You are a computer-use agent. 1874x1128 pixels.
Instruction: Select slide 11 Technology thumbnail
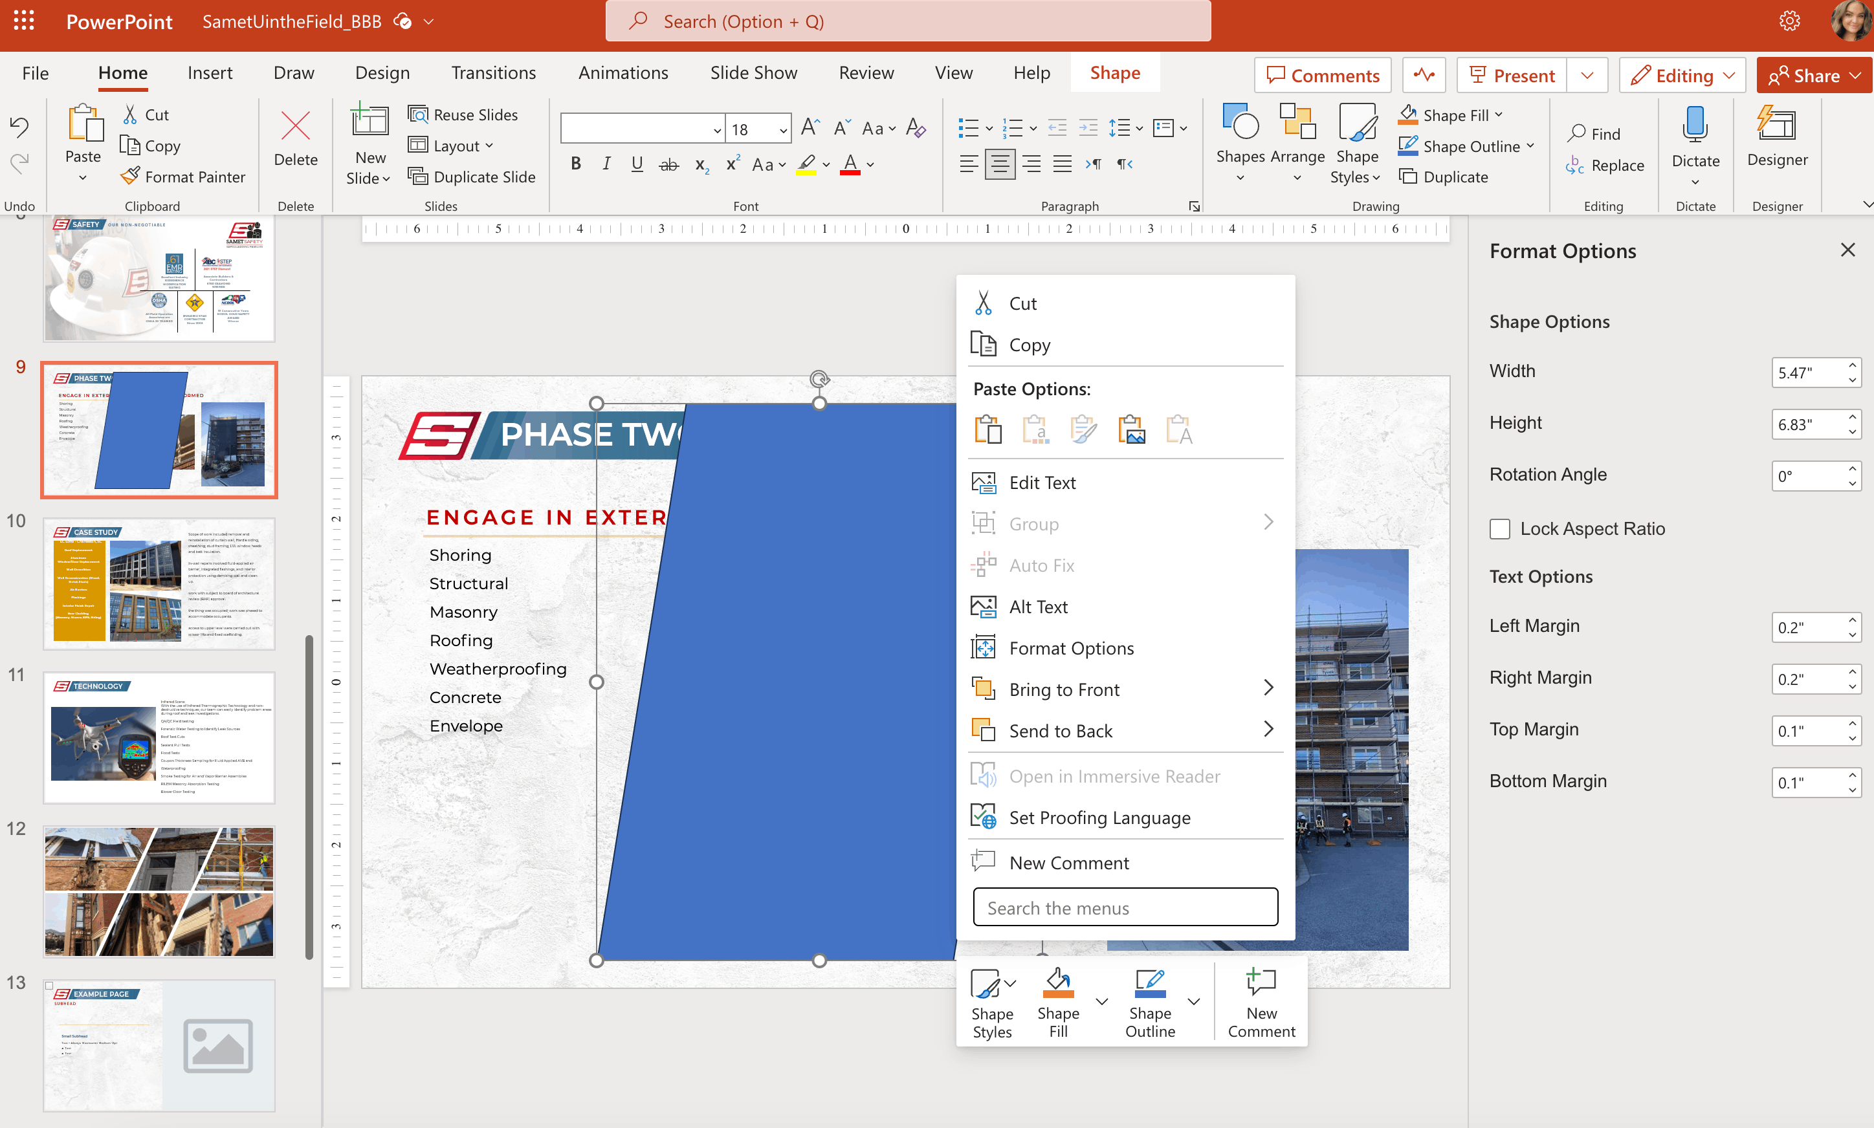pyautogui.click(x=159, y=737)
